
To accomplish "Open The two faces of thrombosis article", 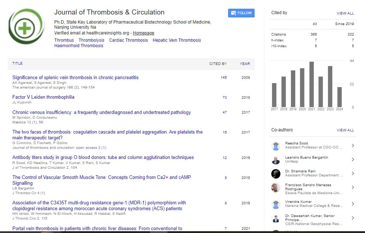I will click(x=107, y=135).
